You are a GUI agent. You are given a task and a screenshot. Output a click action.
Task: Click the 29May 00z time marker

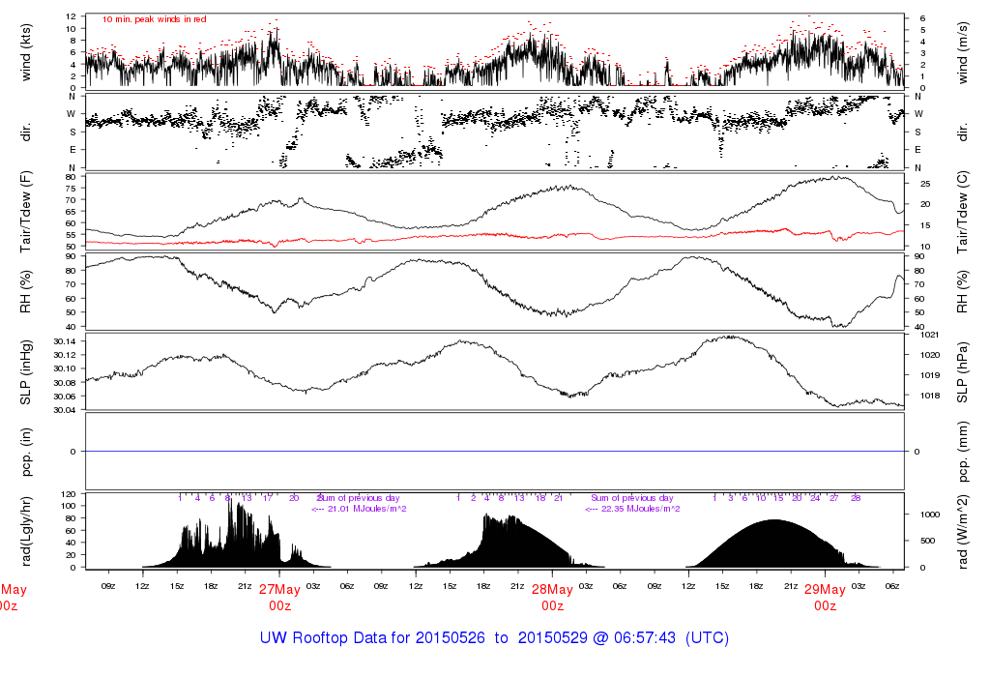[826, 596]
